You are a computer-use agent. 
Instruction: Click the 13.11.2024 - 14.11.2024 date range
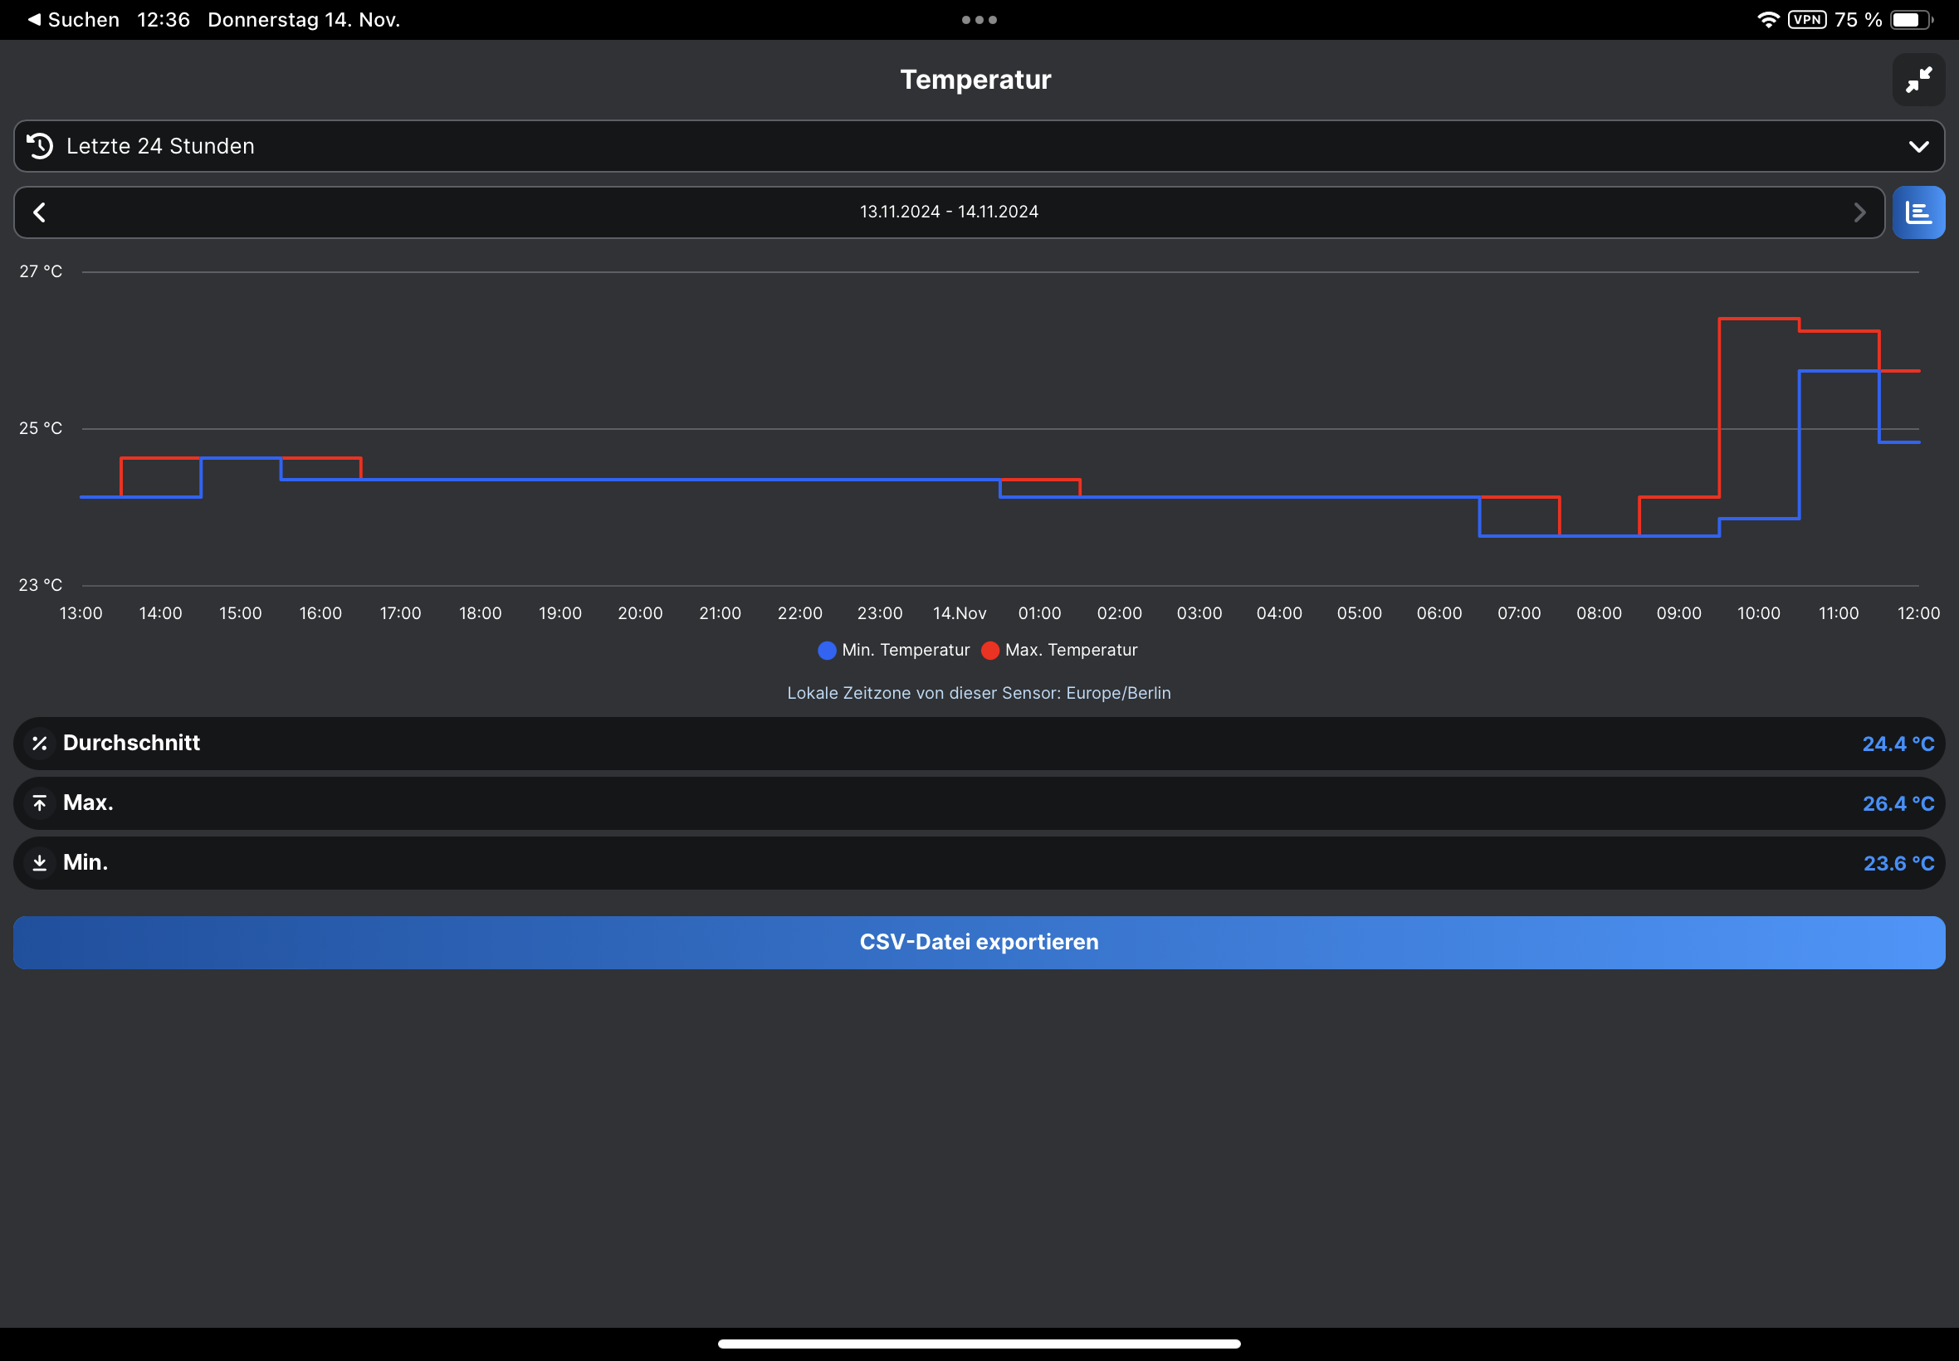point(948,212)
